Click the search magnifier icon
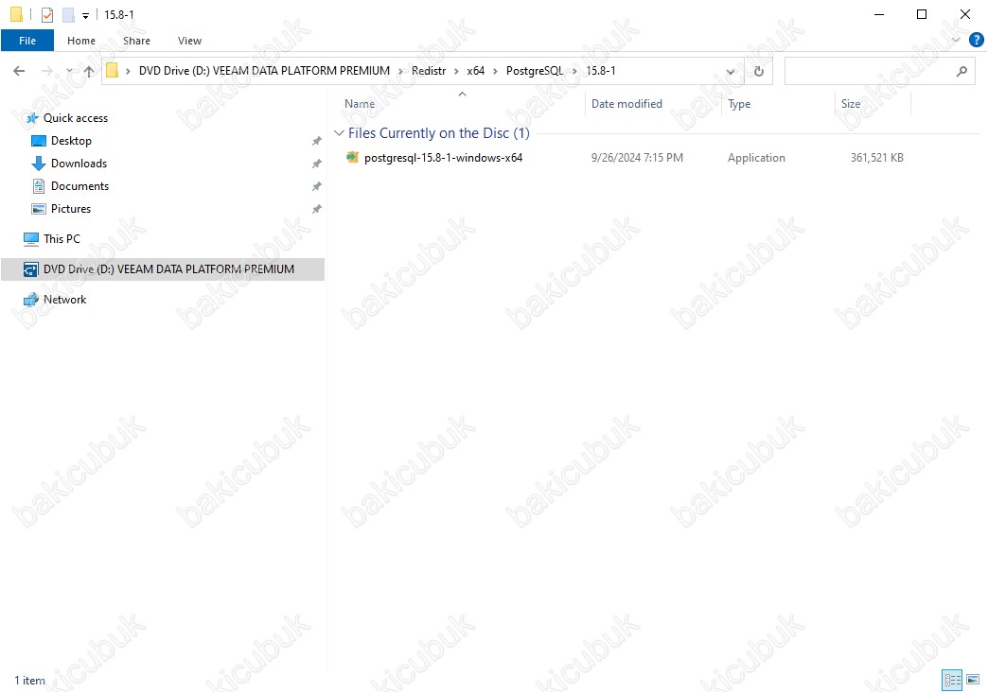This screenshot has width=988, height=692. tap(962, 71)
